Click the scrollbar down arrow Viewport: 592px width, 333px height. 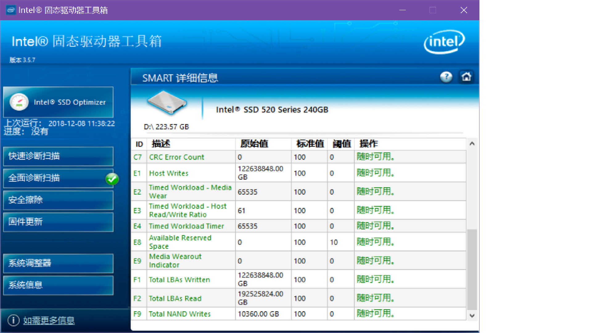(x=472, y=315)
